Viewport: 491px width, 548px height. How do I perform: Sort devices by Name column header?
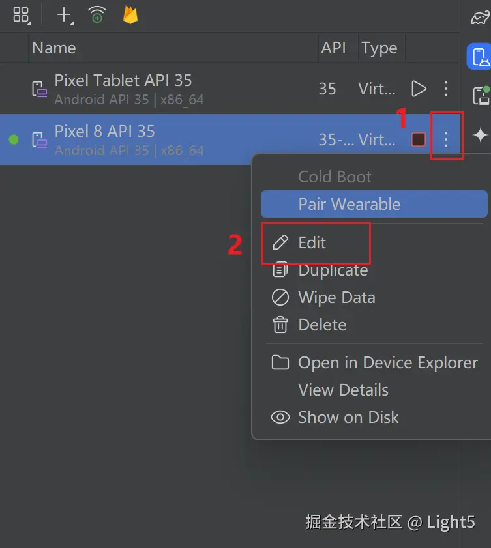click(x=54, y=48)
